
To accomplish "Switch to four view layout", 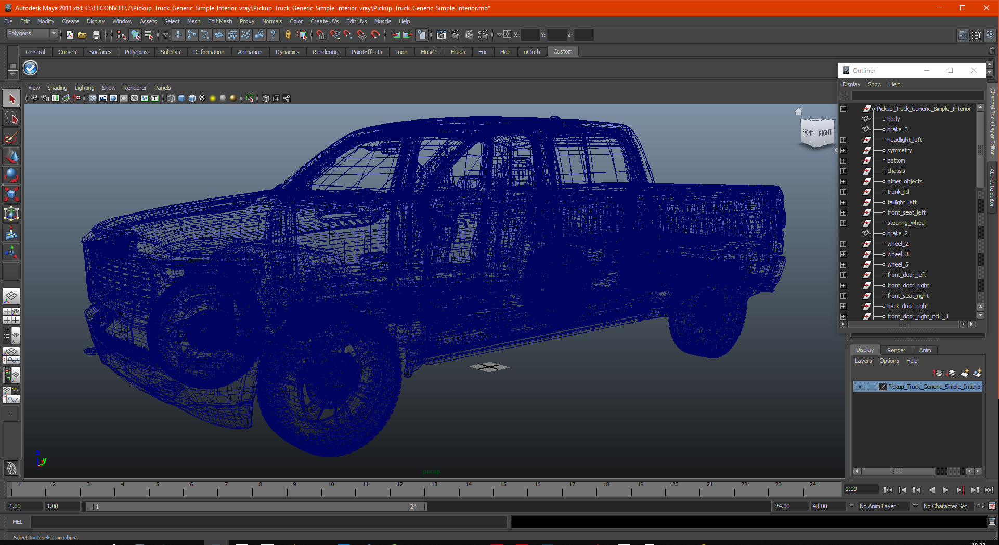I will (11, 316).
